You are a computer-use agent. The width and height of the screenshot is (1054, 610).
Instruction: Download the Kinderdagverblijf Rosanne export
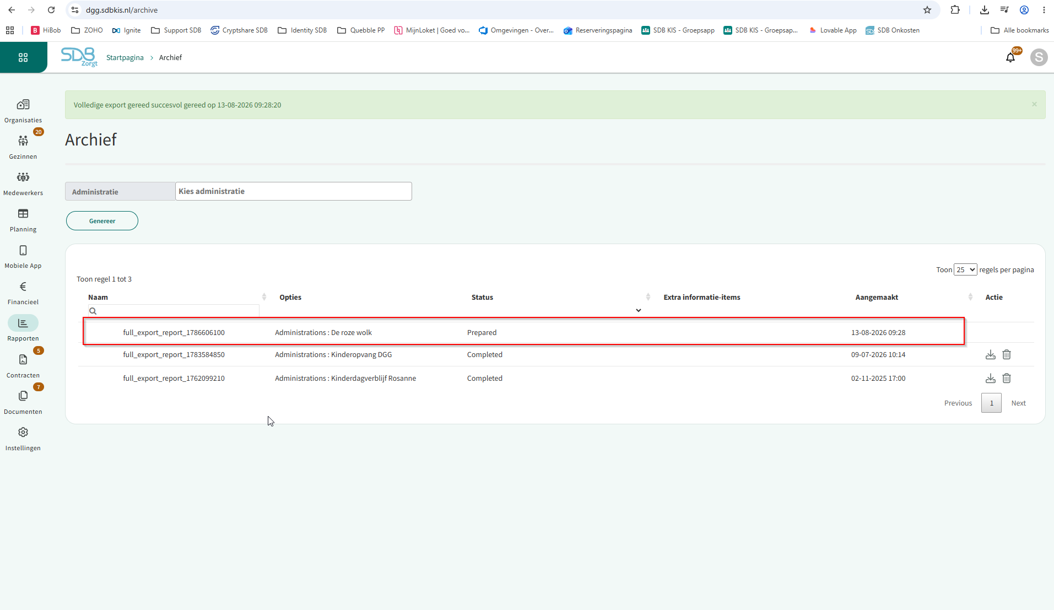991,379
